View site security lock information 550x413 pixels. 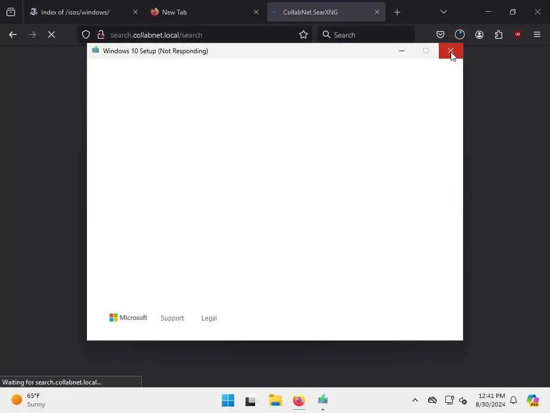point(101,35)
